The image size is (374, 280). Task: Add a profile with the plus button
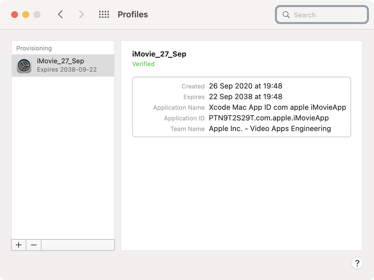click(19, 245)
